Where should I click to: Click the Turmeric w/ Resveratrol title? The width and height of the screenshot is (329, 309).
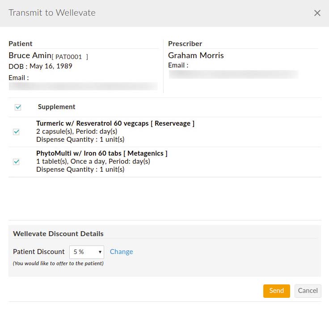point(115,123)
